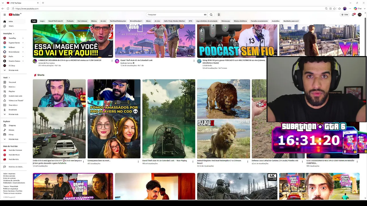Expand the Inscrições section header

coord(9,33)
